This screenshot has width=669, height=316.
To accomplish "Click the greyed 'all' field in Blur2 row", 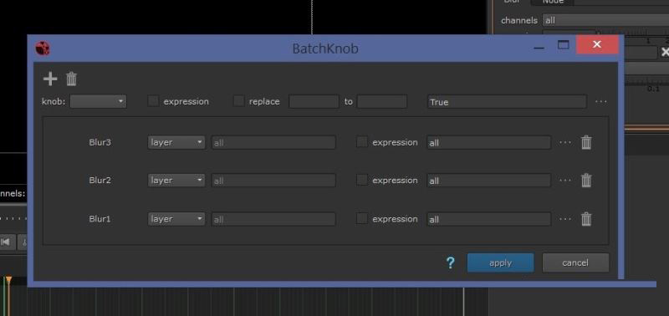I will 273,181.
